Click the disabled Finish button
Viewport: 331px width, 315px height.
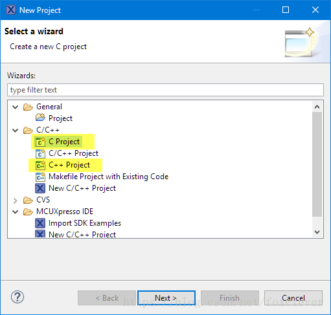[230, 298]
